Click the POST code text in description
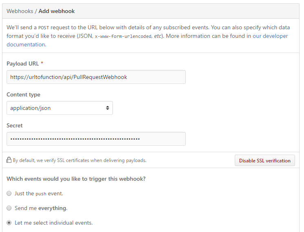 coord(44,28)
